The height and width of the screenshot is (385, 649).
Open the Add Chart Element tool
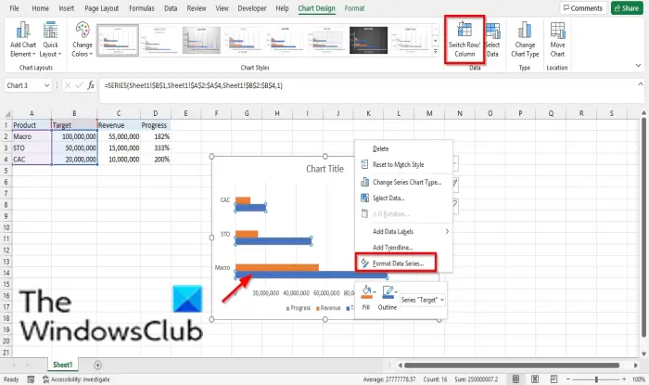23,39
